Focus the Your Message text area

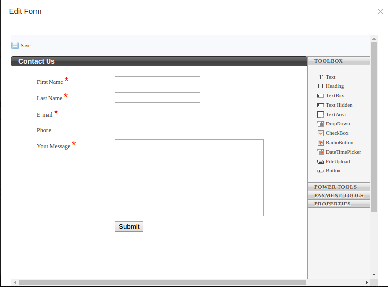tap(189, 178)
